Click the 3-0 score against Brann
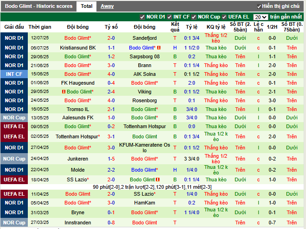 tap(111, 65)
